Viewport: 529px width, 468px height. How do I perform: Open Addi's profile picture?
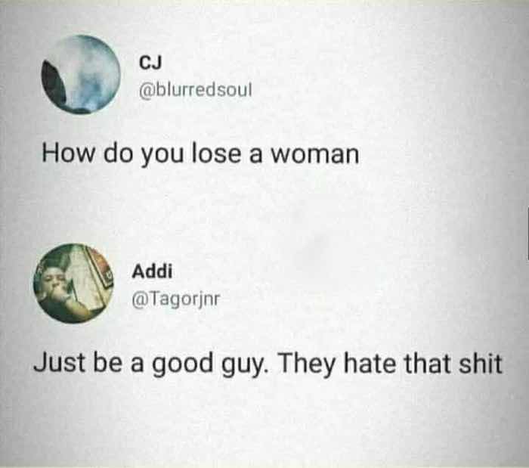click(x=73, y=284)
